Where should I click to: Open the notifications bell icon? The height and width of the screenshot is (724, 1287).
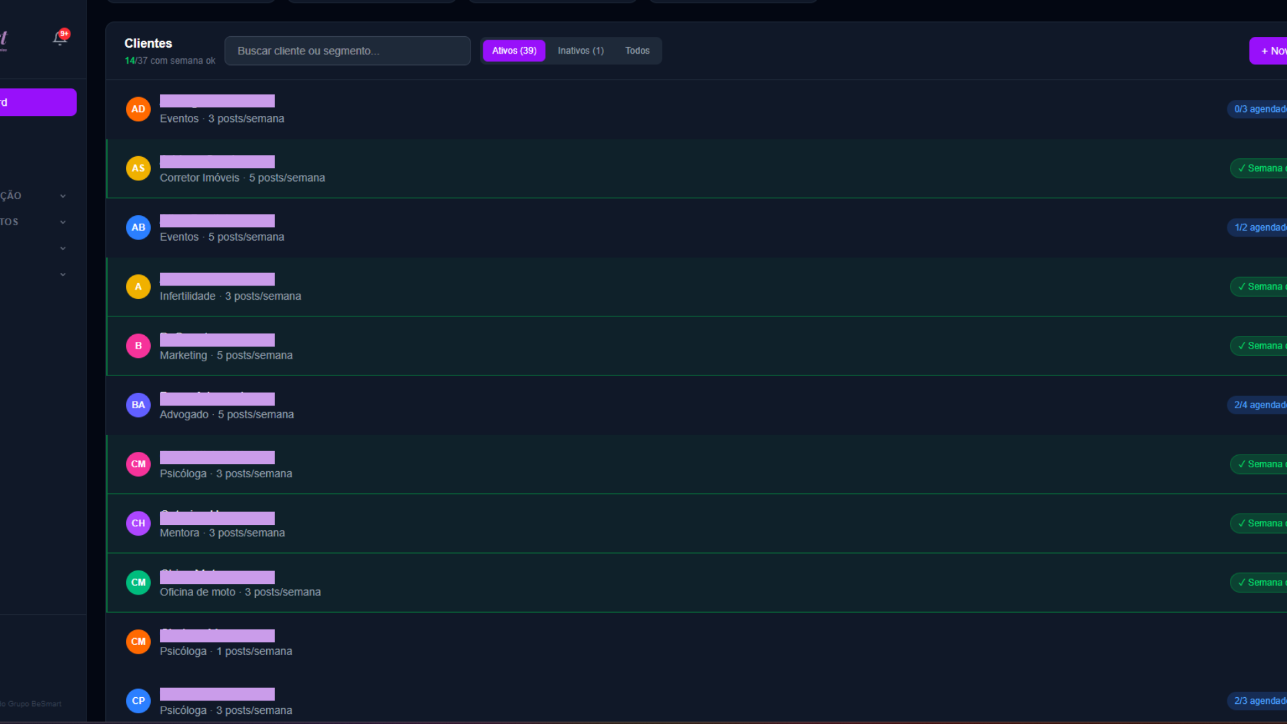point(60,38)
